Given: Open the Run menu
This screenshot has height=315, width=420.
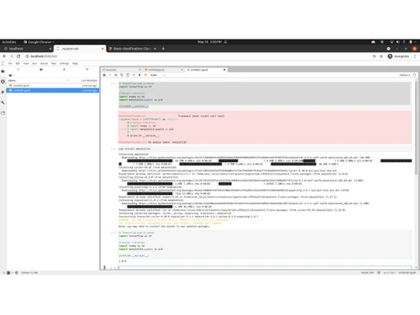Looking at the screenshot, I should click(x=34, y=64).
